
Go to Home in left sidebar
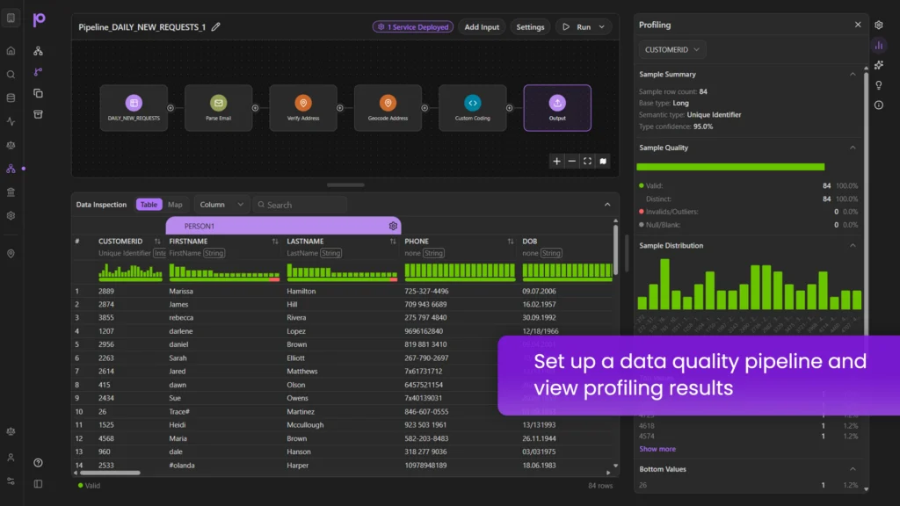11,51
